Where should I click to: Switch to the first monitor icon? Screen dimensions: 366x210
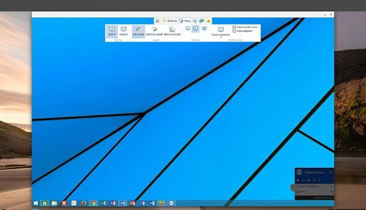pyautogui.click(x=188, y=29)
